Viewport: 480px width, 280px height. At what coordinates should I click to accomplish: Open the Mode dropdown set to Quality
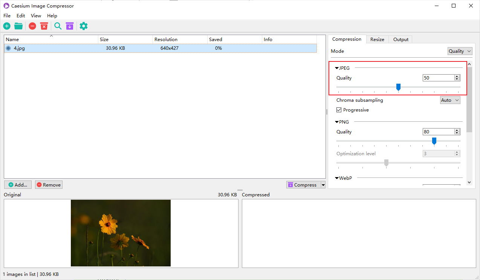coord(460,51)
